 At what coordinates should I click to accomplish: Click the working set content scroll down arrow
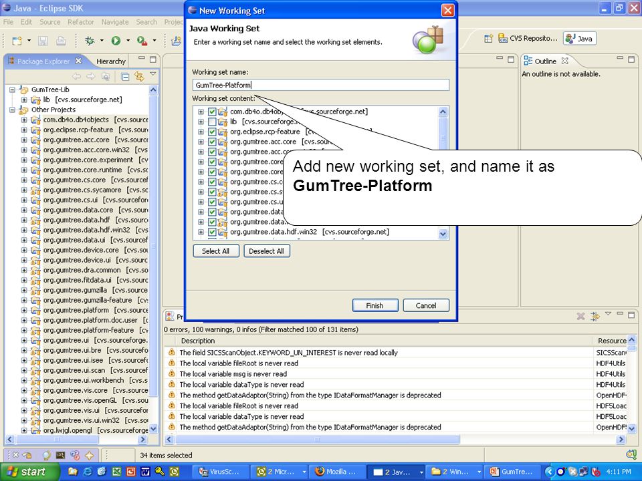pyautogui.click(x=443, y=234)
